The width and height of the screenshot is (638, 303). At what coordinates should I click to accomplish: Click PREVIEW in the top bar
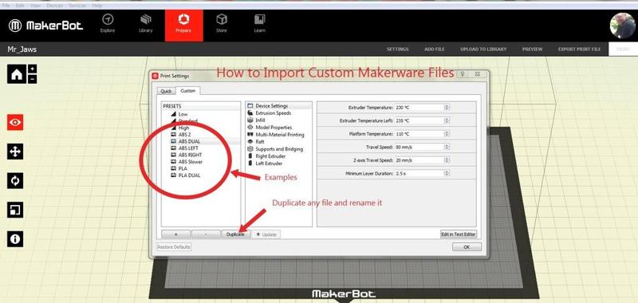click(x=532, y=49)
